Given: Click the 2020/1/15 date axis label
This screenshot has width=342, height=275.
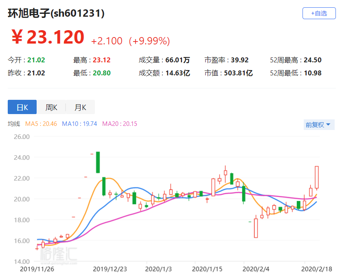Looking at the screenshot, I should click(207, 269).
